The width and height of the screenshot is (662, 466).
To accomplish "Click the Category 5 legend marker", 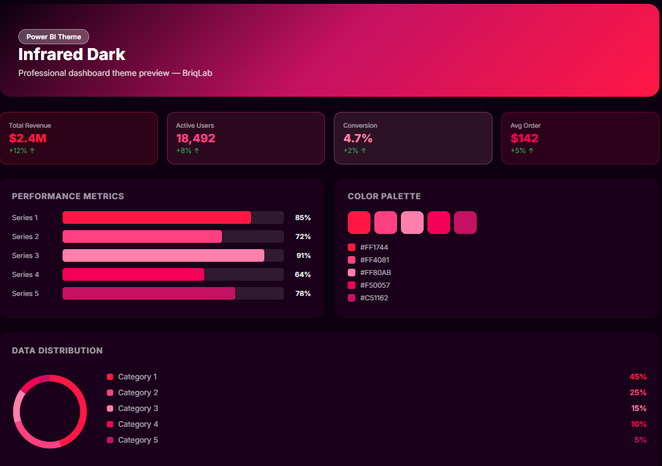I will (x=110, y=440).
